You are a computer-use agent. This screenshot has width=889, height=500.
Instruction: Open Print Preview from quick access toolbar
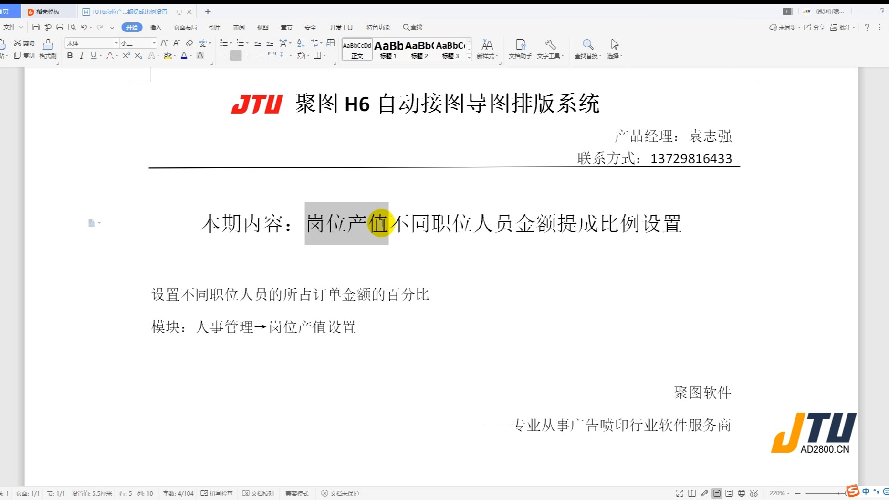point(72,27)
